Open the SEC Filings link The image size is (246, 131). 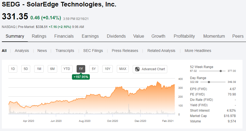click(93, 51)
